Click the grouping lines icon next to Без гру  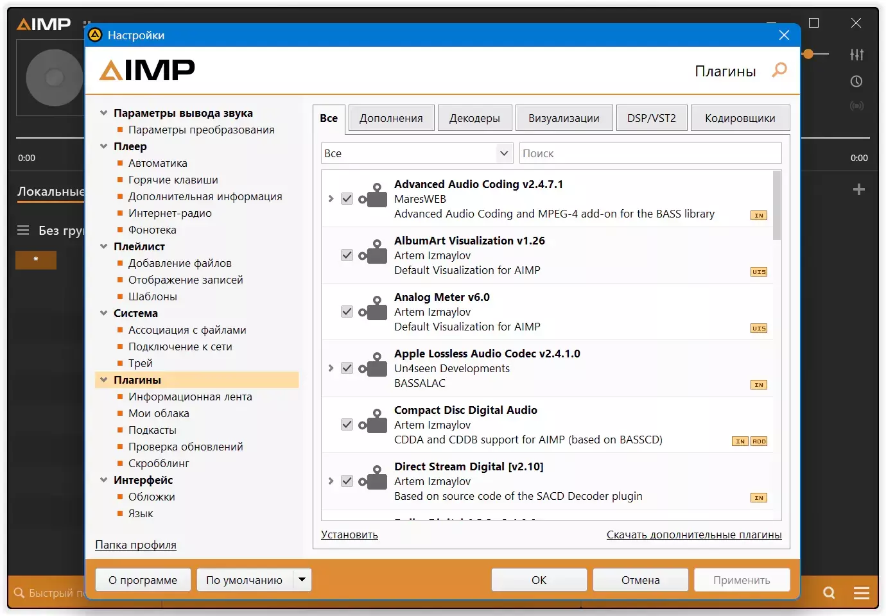[x=23, y=230]
